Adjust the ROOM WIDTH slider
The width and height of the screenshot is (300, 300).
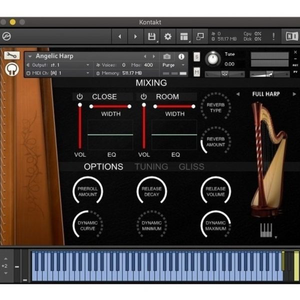174,106
